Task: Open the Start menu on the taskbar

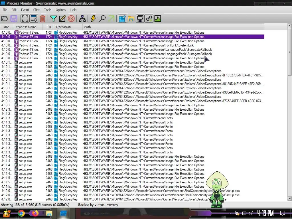Action: 6,213
